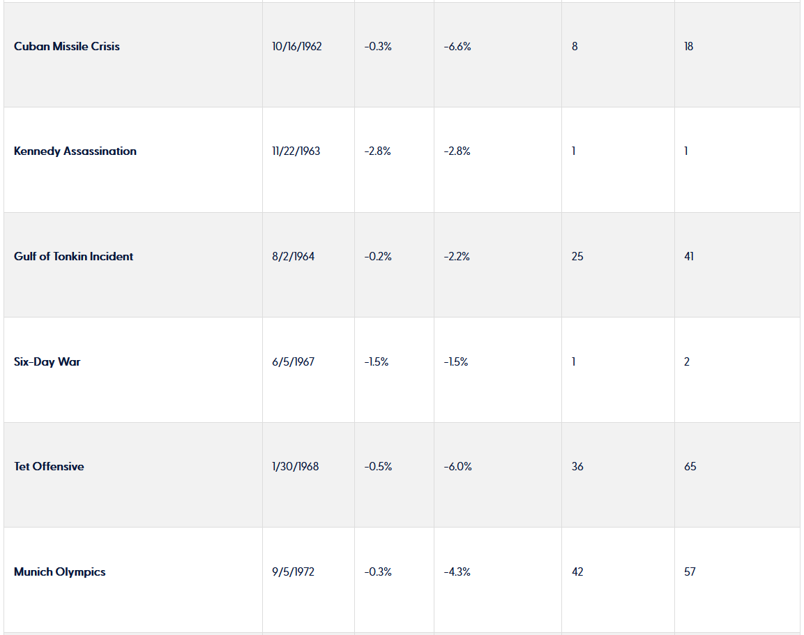The image size is (804, 635).
Task: Select the 11/22/1963 date cell
Action: (x=296, y=151)
